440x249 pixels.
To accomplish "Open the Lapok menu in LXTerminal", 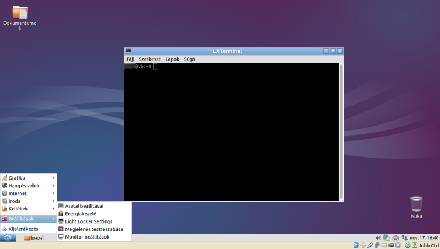I will [x=172, y=59].
